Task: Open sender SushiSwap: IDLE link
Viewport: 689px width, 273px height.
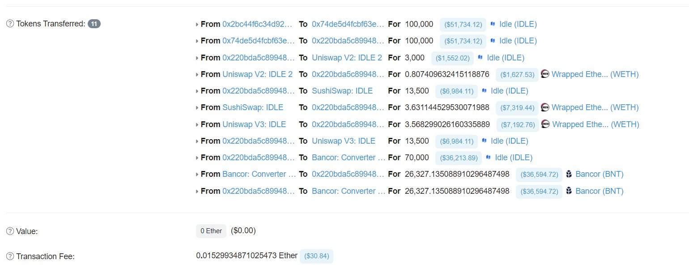Action: (x=253, y=107)
